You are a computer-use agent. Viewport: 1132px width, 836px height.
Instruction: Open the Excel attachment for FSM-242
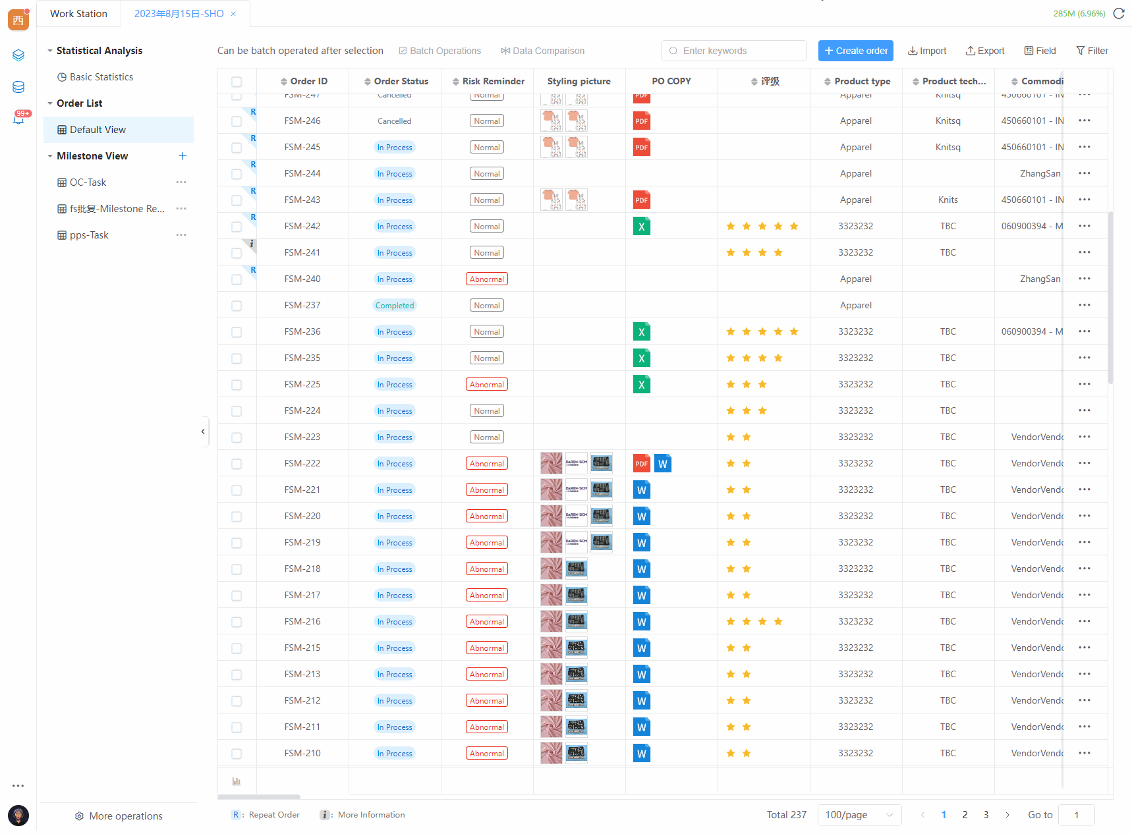pyautogui.click(x=641, y=227)
